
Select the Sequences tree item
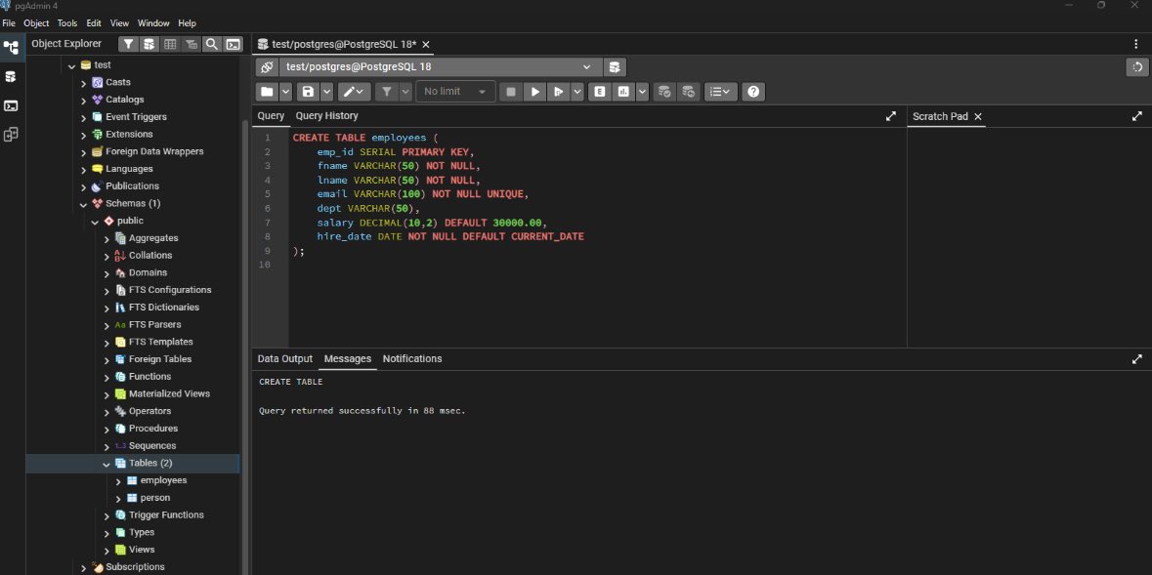152,446
